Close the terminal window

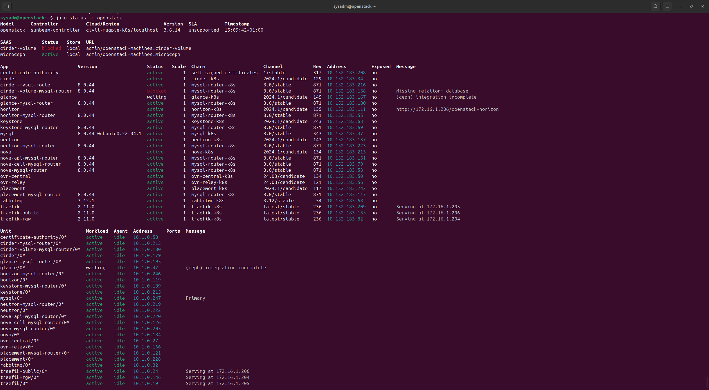(703, 6)
